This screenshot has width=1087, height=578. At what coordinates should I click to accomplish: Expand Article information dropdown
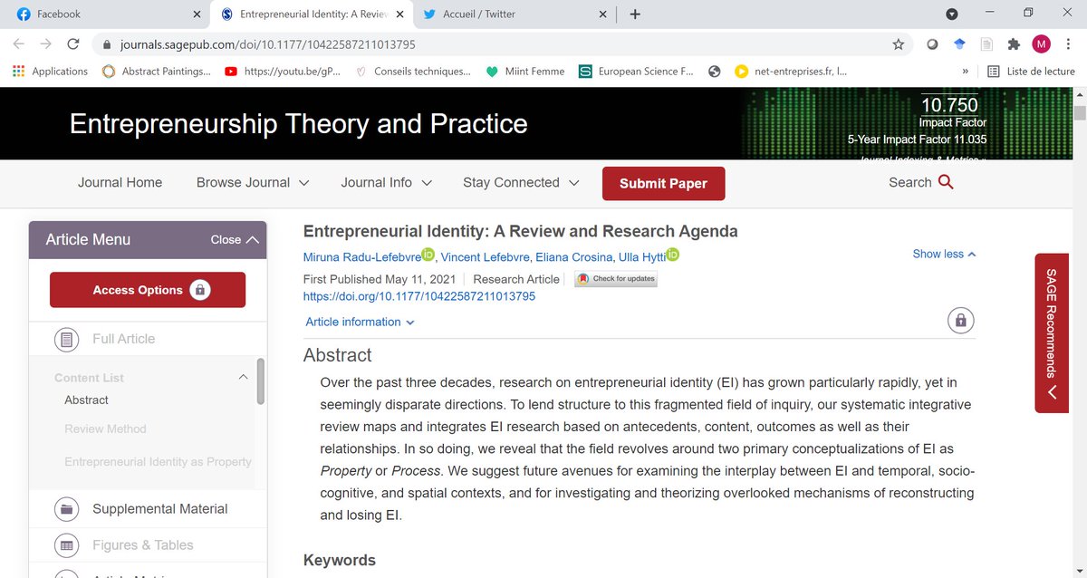[360, 322]
